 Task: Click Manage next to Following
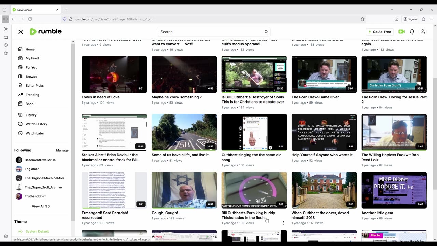[62, 150]
